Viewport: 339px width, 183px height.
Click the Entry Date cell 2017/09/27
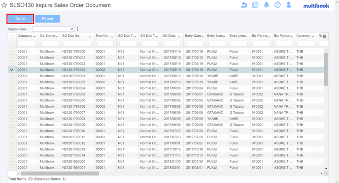point(194,143)
